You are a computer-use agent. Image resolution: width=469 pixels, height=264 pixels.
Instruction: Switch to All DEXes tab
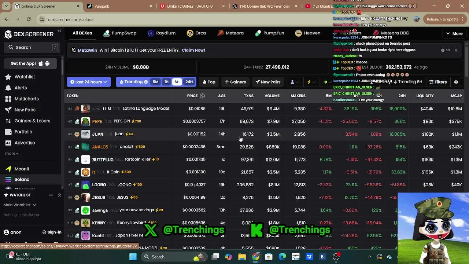[x=82, y=33]
